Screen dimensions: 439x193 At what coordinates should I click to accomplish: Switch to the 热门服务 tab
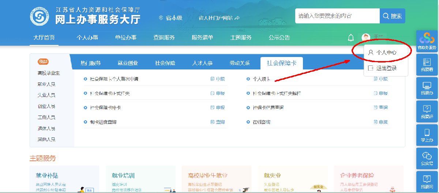point(91,63)
